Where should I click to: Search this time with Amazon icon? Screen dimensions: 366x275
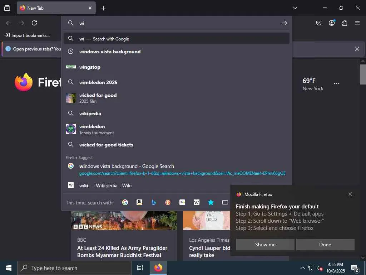(139, 203)
